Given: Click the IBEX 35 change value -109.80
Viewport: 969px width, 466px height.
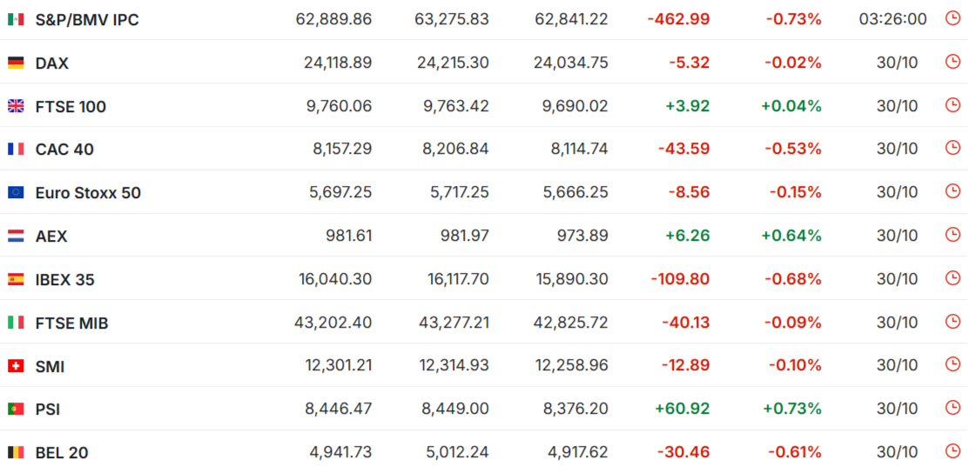Looking at the screenshot, I should pyautogui.click(x=680, y=279).
